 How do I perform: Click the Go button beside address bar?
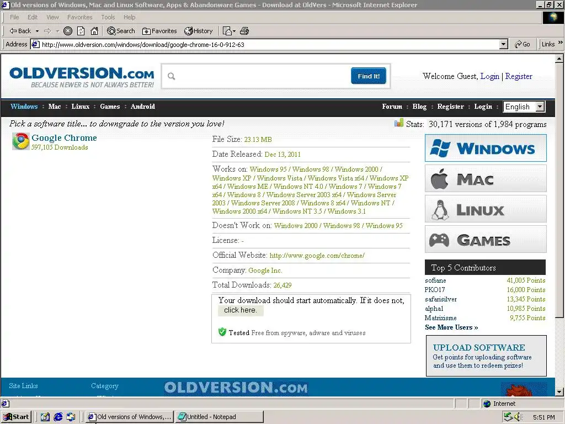coord(523,44)
